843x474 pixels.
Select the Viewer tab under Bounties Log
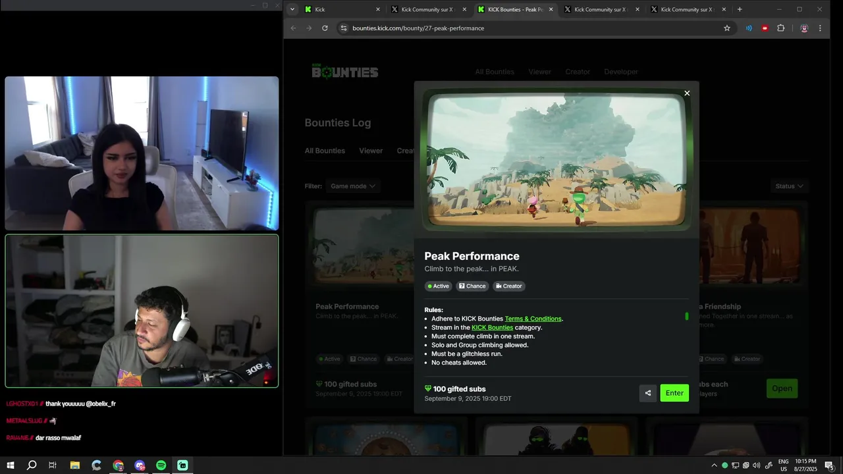coord(371,151)
